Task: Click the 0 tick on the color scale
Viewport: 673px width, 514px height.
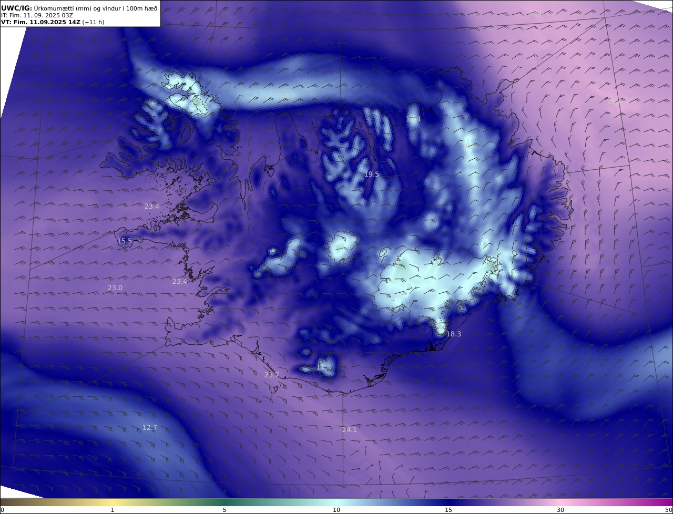Action: (2, 510)
